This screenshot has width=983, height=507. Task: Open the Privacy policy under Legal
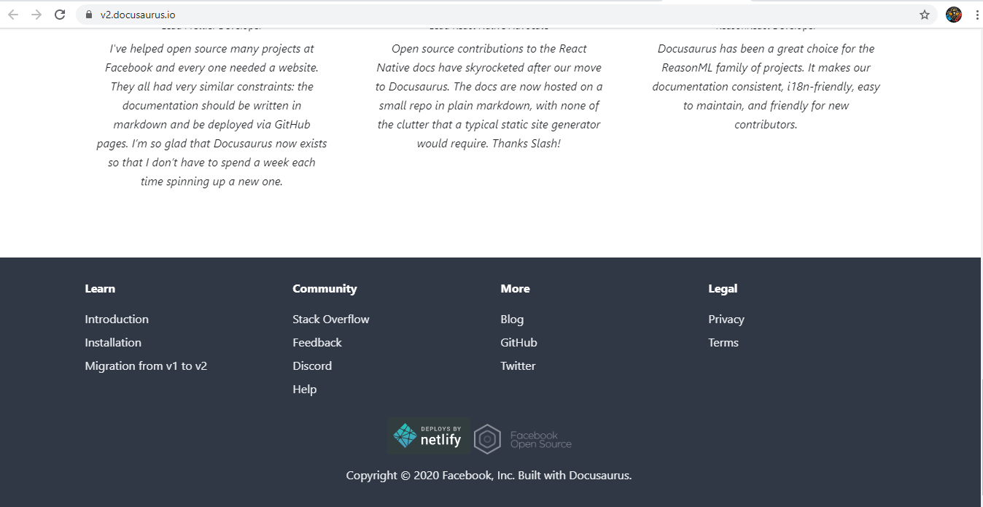coord(726,319)
